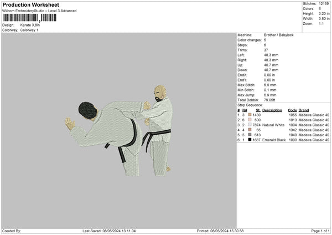Screen dimensions: 332x235
Task: Click the Up value '40.7 mm'
Action: 271,65
